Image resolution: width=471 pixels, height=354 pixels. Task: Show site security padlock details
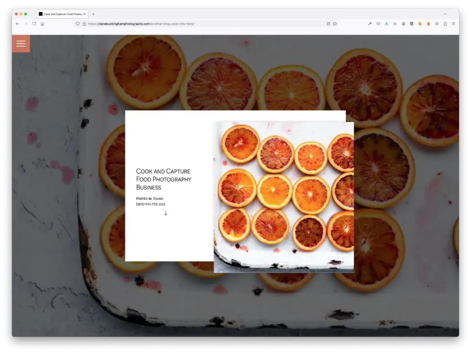pyautogui.click(x=84, y=24)
